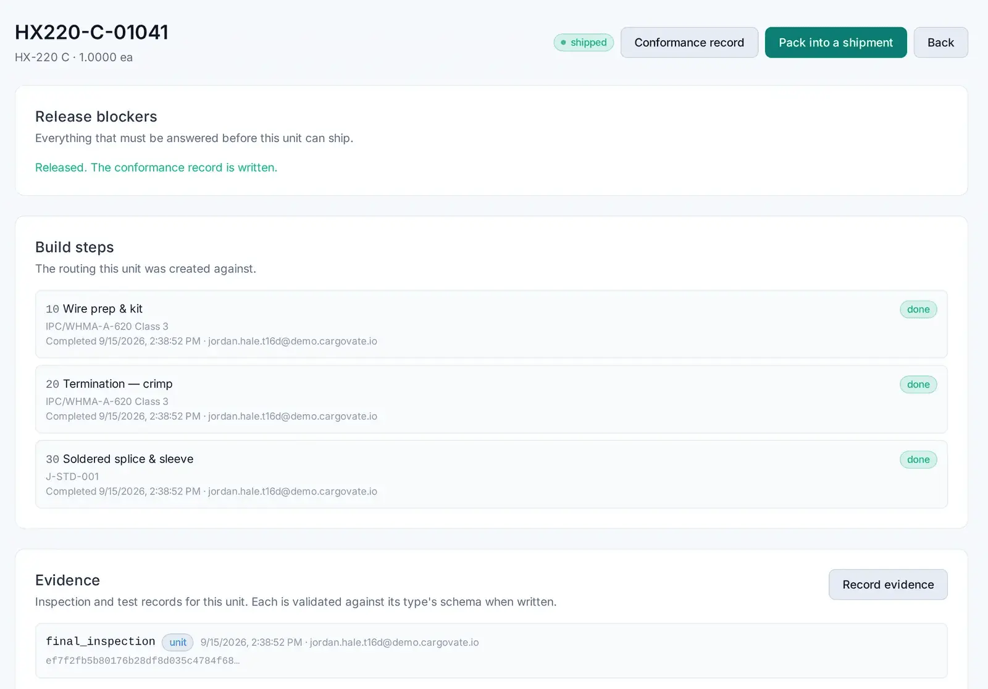The width and height of the screenshot is (988, 689).
Task: Click the Release blockers heading
Action: click(96, 117)
